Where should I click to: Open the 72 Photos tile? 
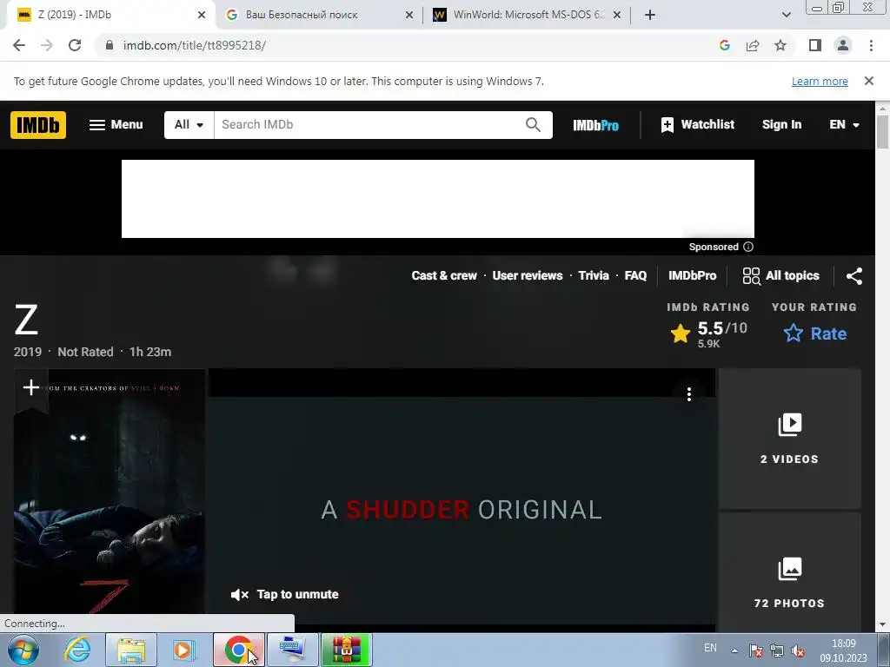tap(789, 573)
